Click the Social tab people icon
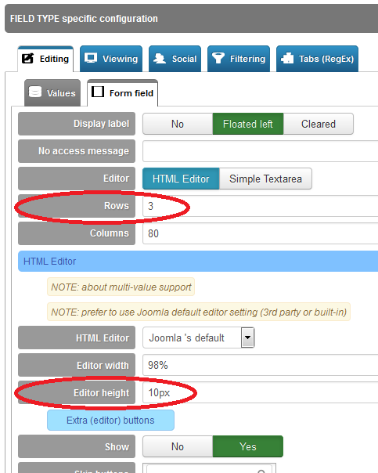 (160, 58)
